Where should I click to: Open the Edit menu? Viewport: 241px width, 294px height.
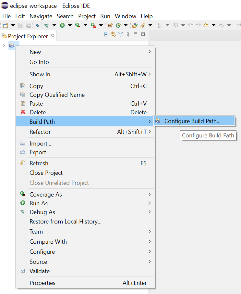(x=20, y=16)
